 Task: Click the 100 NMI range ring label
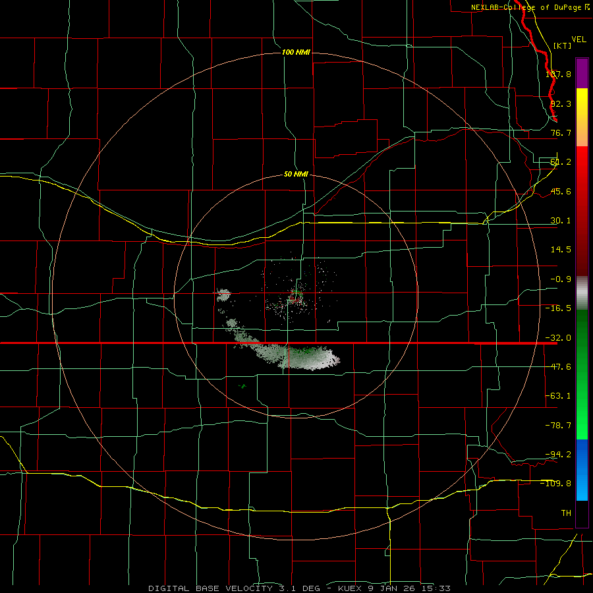point(296,52)
